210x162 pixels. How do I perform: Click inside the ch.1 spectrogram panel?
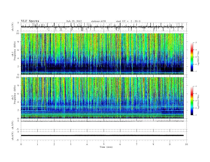click(x=102, y=54)
